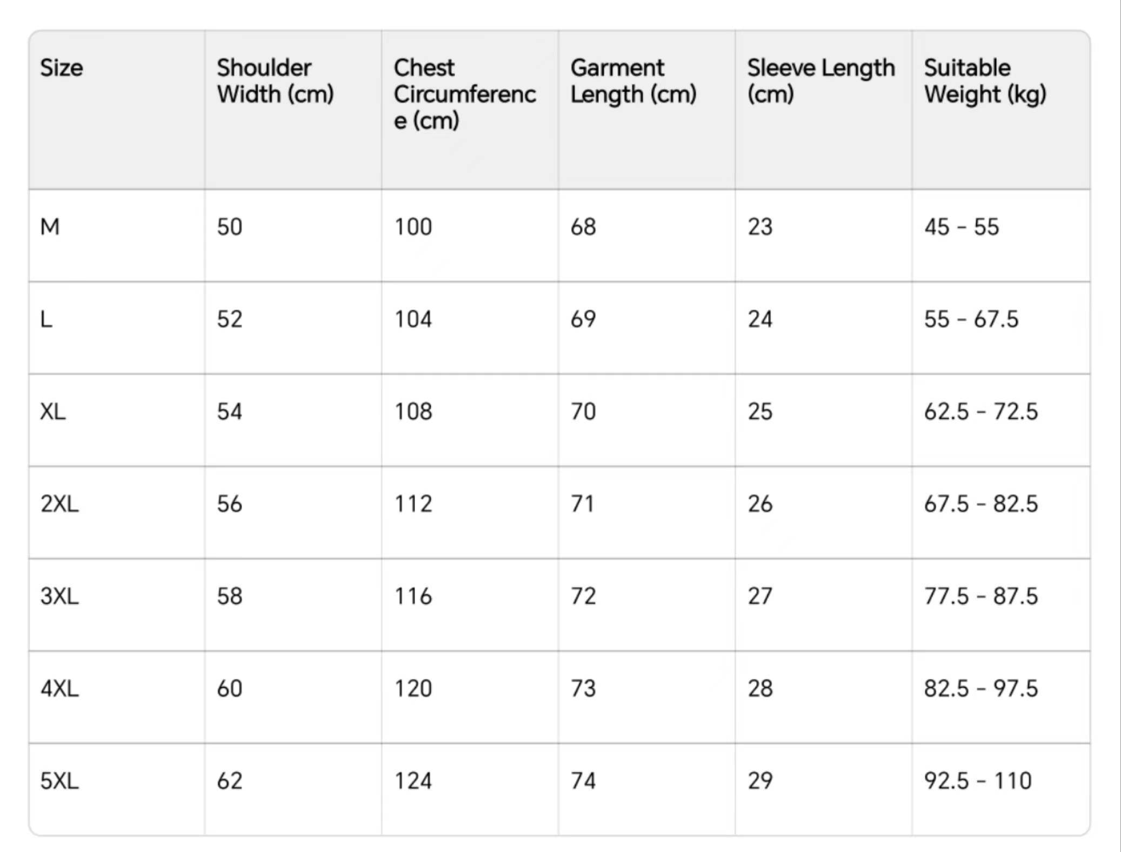Click the Shoulder Width (cm) header
The width and height of the screenshot is (1121, 852).
click(x=275, y=81)
